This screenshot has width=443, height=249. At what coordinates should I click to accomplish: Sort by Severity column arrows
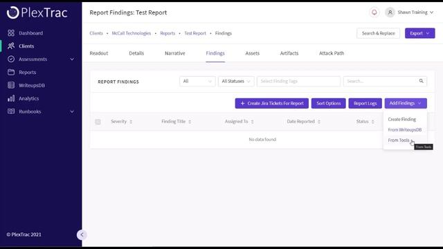(x=131, y=122)
